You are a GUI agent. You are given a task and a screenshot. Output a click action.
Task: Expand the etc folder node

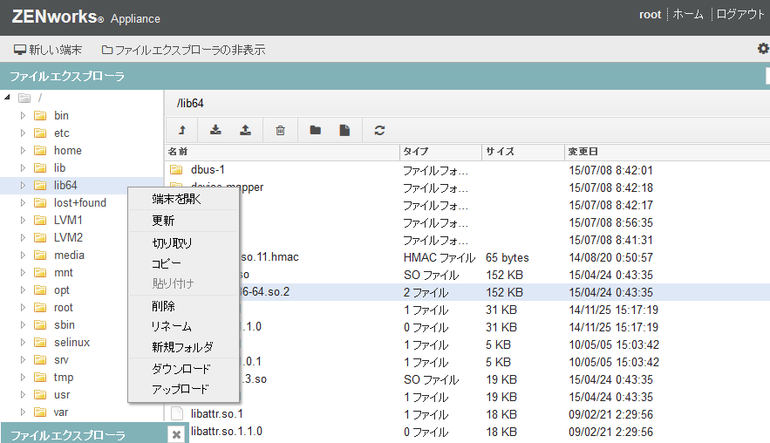pos(23,133)
